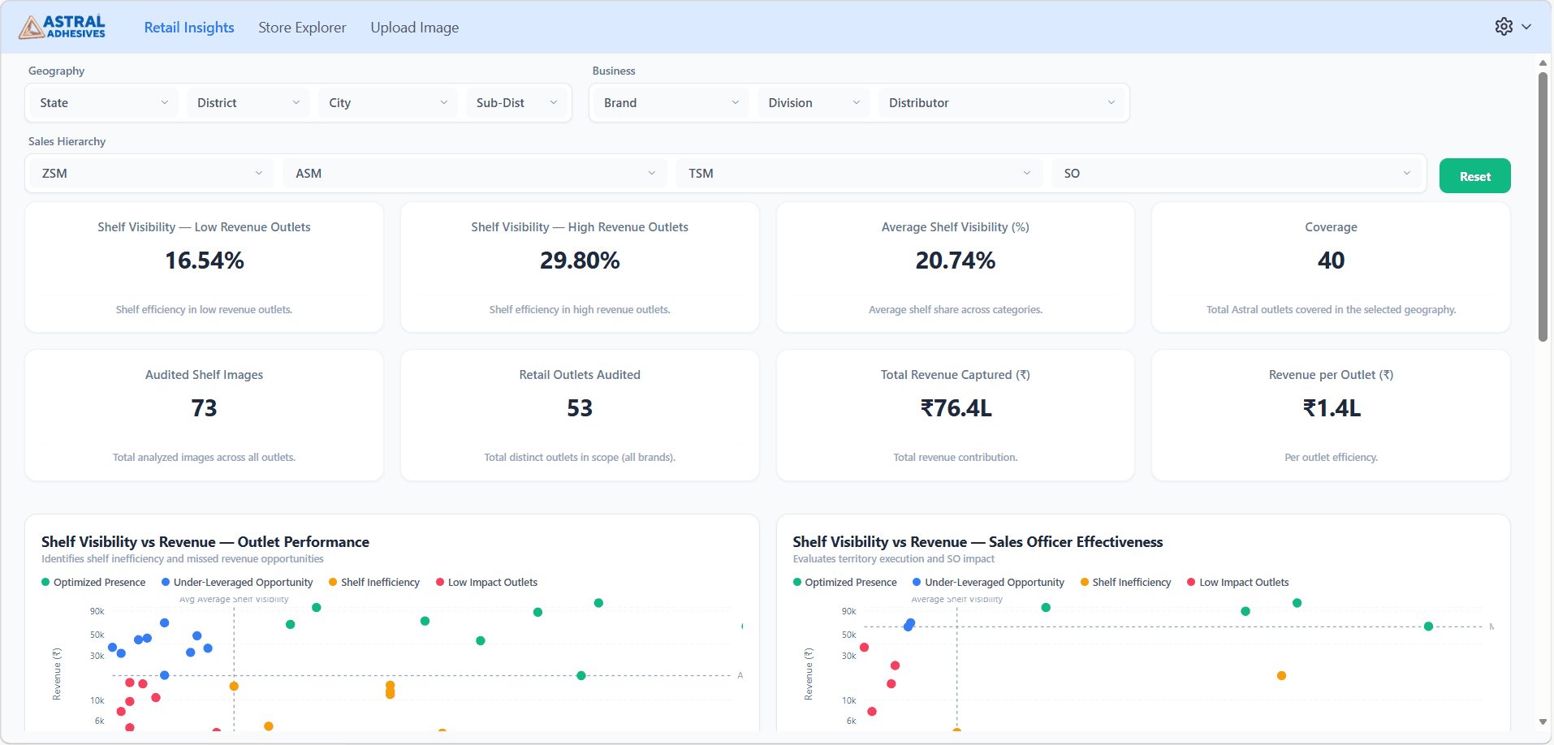Toggle Shelf Inefficiency legend in Sales Officer chart
The image size is (1554, 745).
tap(1125, 583)
